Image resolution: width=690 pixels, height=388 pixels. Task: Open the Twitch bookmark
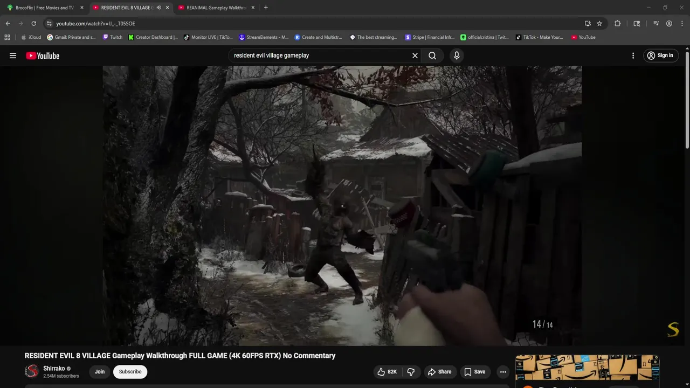112,37
